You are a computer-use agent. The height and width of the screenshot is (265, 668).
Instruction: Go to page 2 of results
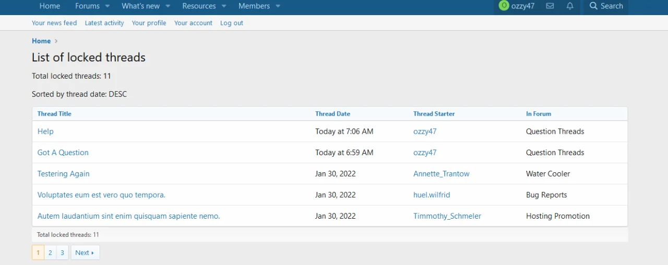click(50, 253)
